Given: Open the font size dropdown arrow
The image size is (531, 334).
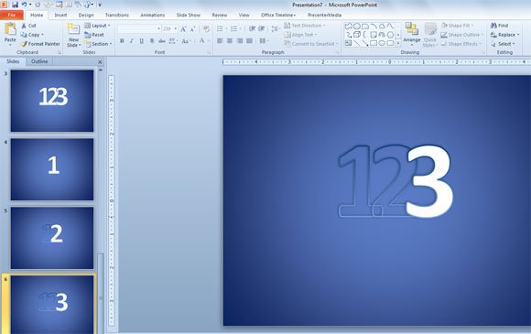Looking at the screenshot, I should point(176,29).
